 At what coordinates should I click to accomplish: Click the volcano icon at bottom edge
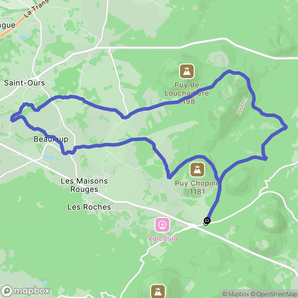coord(158,292)
